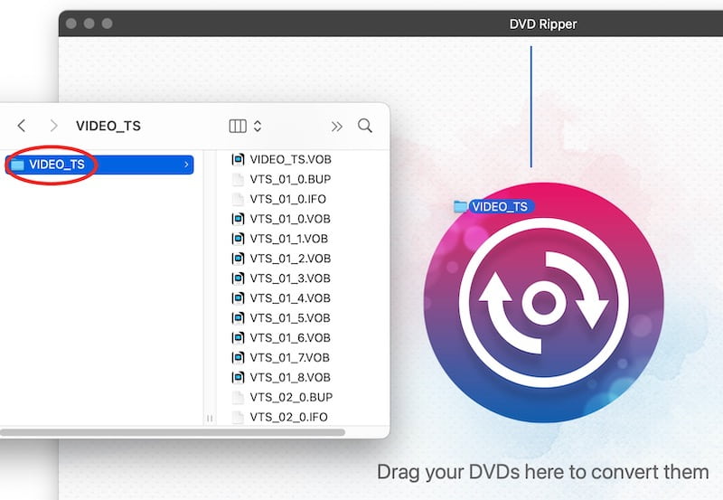Select VTS_01_2.VOB file
Screen dimensions: 723x500
290,259
